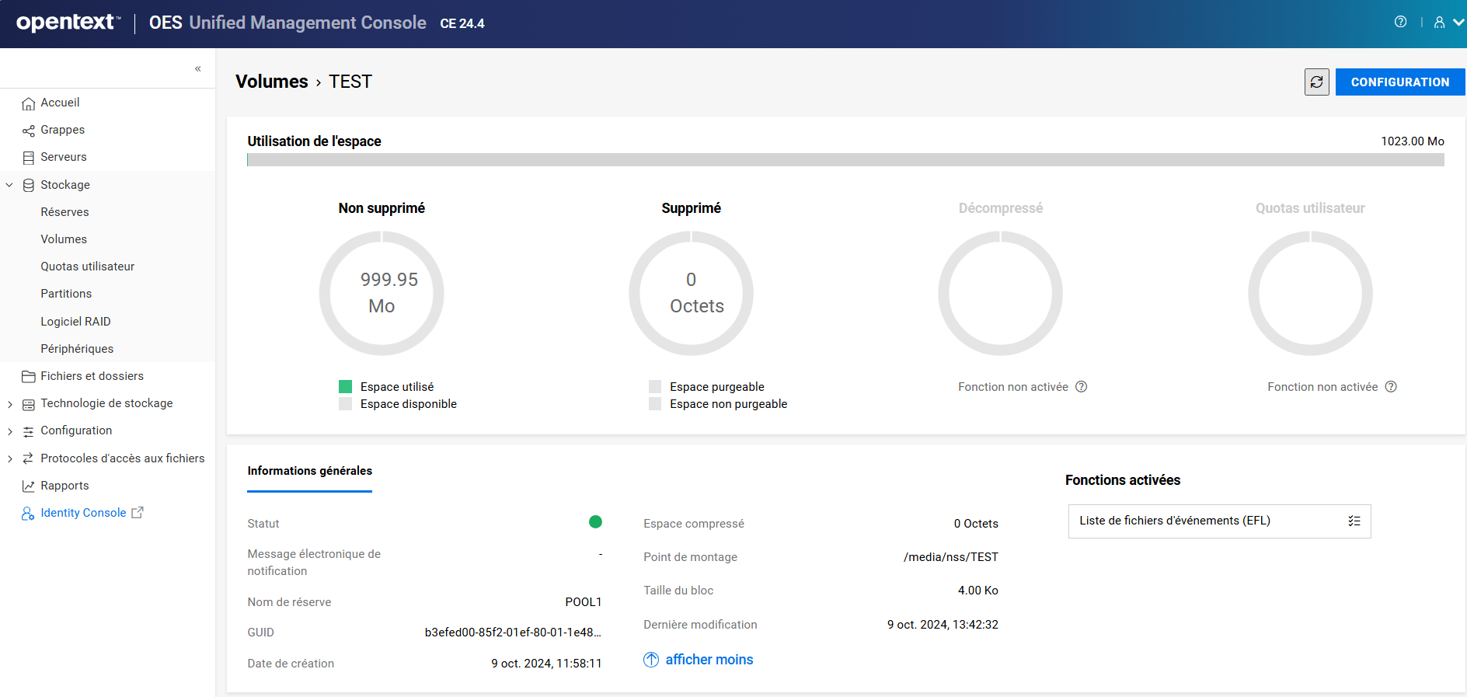Open the help question mark icon in header
This screenshot has height=697, width=1467.
[1400, 22]
